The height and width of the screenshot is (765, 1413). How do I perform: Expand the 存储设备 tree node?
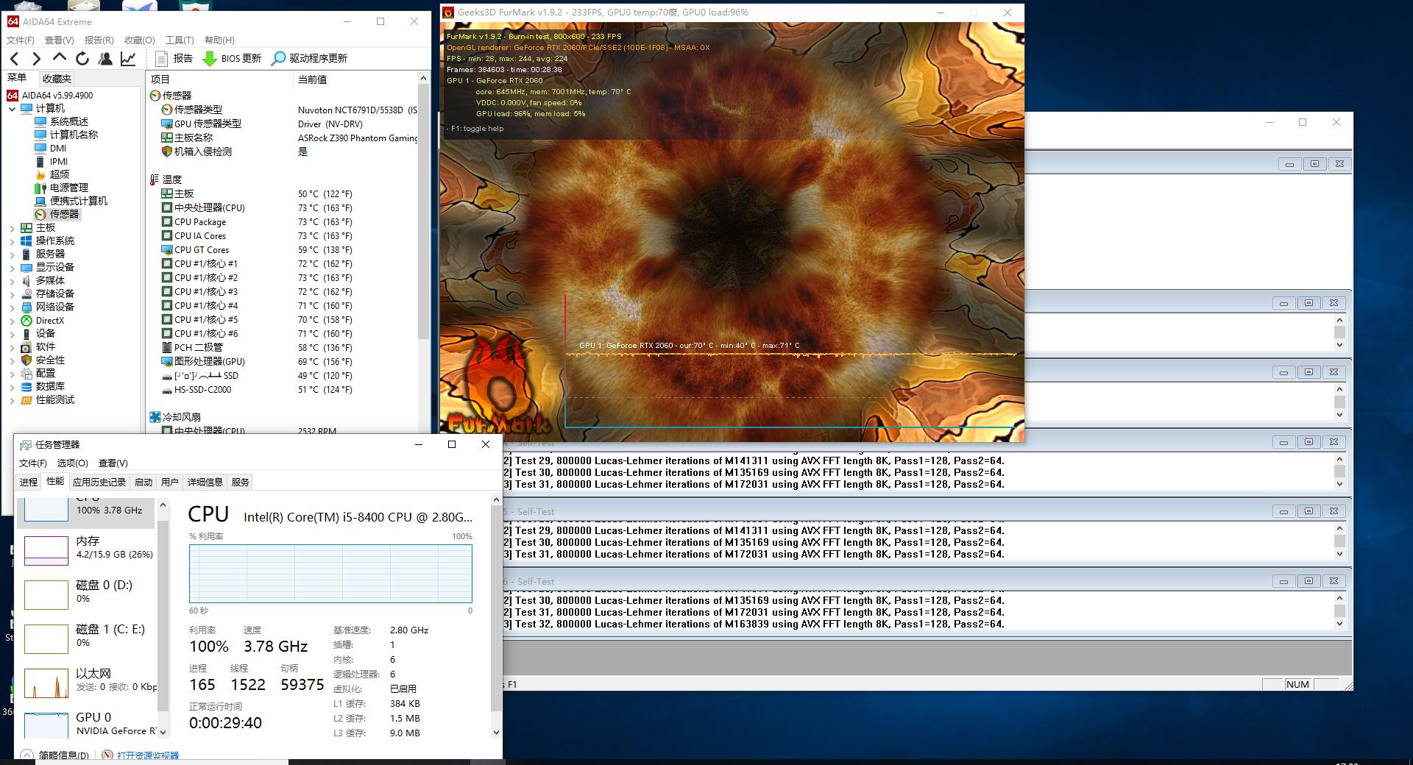pos(13,294)
